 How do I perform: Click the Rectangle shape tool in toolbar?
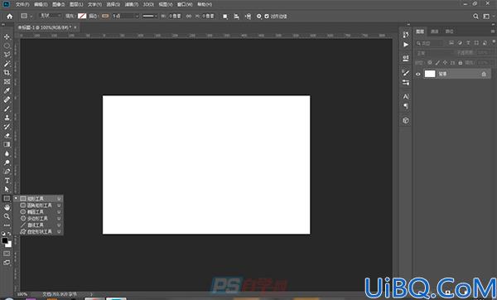point(7,198)
